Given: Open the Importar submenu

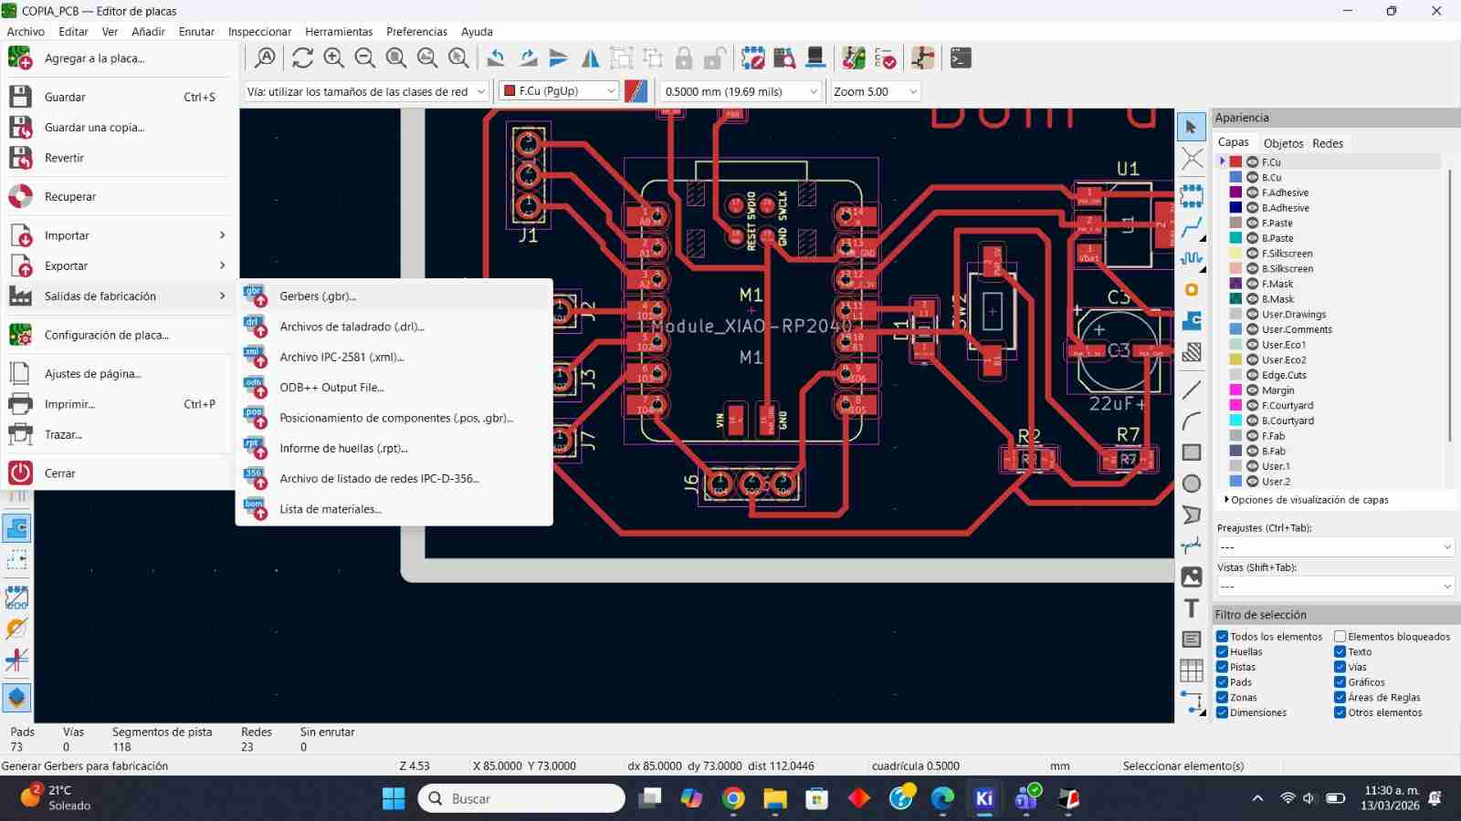Looking at the screenshot, I should [119, 235].
